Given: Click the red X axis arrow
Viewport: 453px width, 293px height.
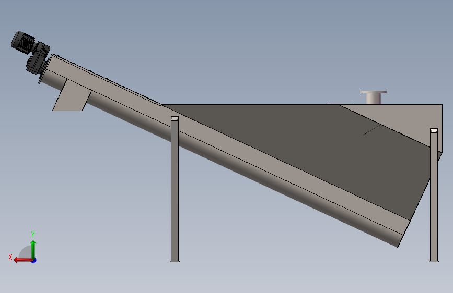Looking at the screenshot, I should point(23,260).
